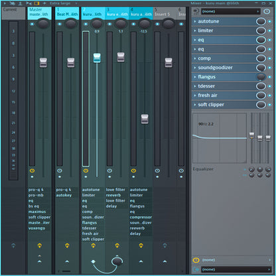Select track 3 kuru e header
The height and width of the screenshot is (276, 276).
pyautogui.click(x=117, y=13)
